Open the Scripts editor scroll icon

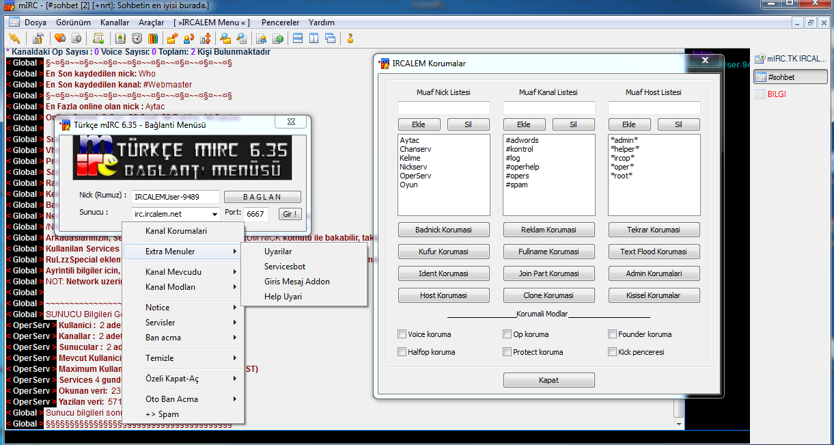[98, 38]
